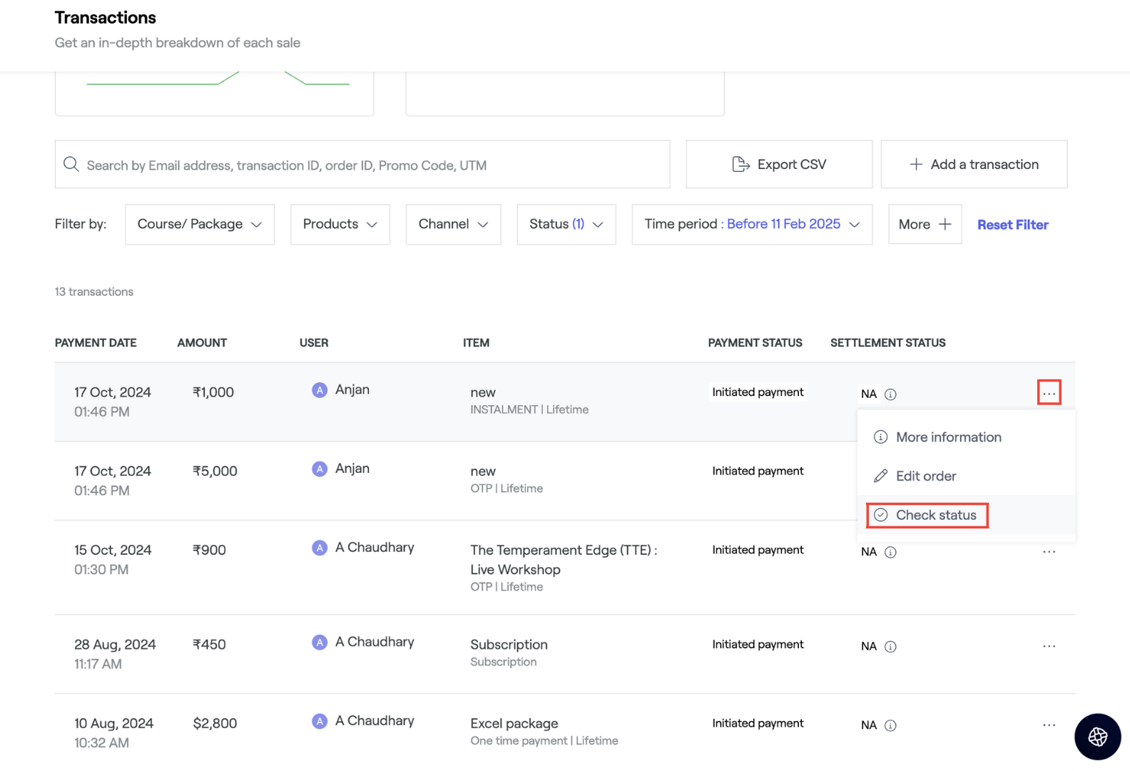The image size is (1130, 771).
Task: Click settlement info icon for $2,800 transaction
Action: click(890, 725)
